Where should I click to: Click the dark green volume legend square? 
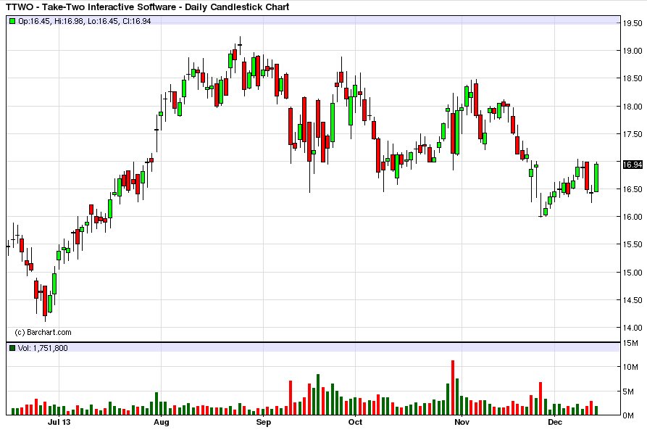point(12,348)
